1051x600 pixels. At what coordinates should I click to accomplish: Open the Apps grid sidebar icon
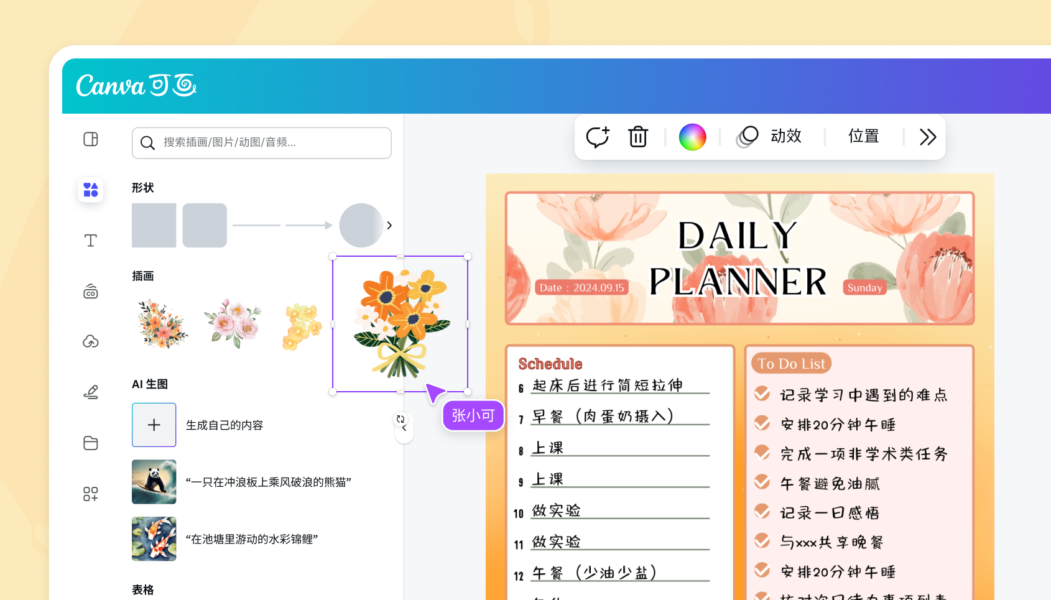tap(91, 494)
